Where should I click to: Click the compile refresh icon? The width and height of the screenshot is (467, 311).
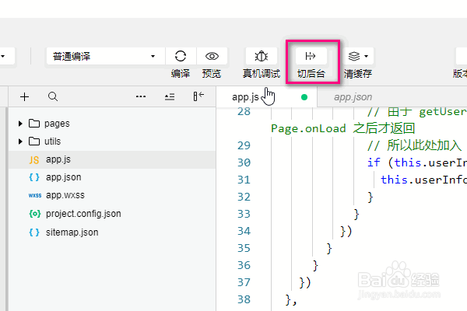tap(181, 56)
